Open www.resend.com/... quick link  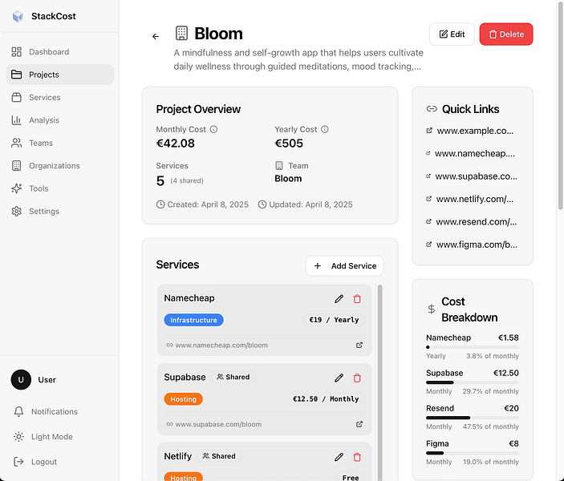472,222
